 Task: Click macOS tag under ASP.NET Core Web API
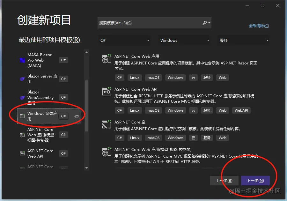[153, 110]
